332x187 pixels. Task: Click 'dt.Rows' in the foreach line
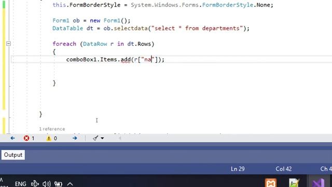click(x=139, y=44)
